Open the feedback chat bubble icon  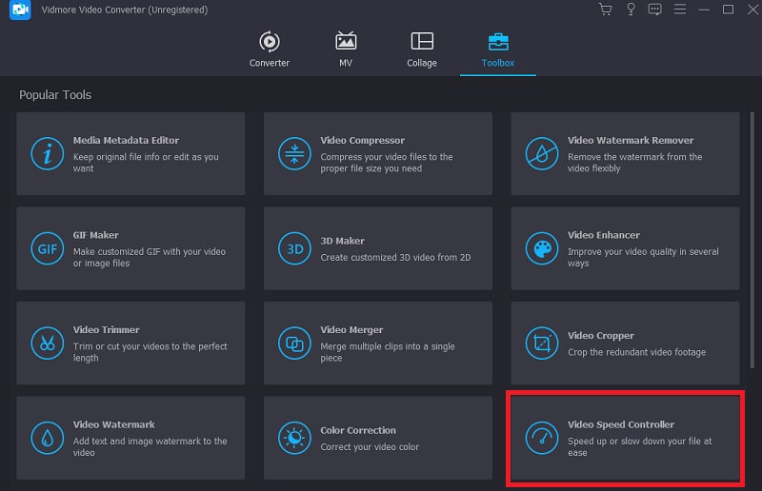coord(654,10)
